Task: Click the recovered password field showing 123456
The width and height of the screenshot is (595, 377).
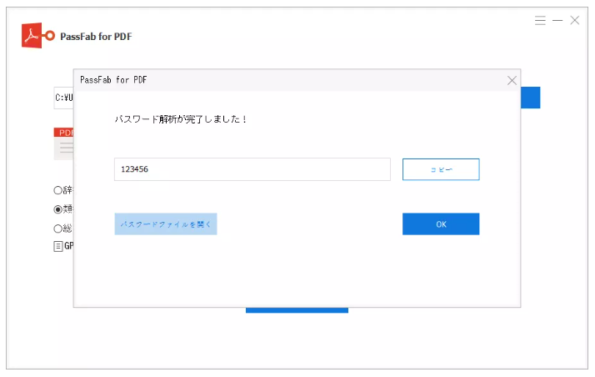Action: [252, 169]
